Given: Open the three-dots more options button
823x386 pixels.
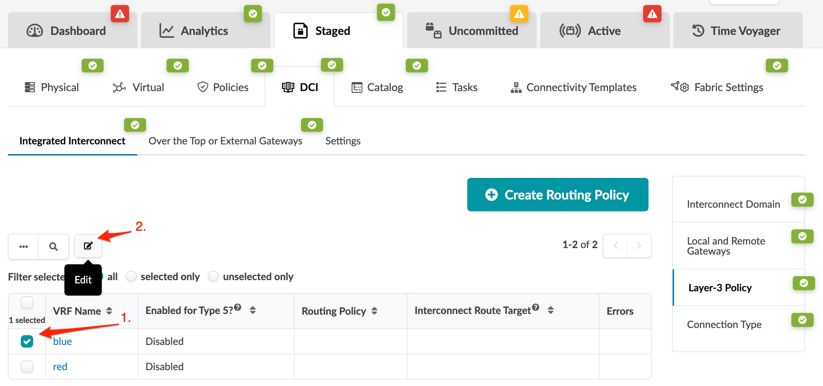Looking at the screenshot, I should [x=23, y=247].
